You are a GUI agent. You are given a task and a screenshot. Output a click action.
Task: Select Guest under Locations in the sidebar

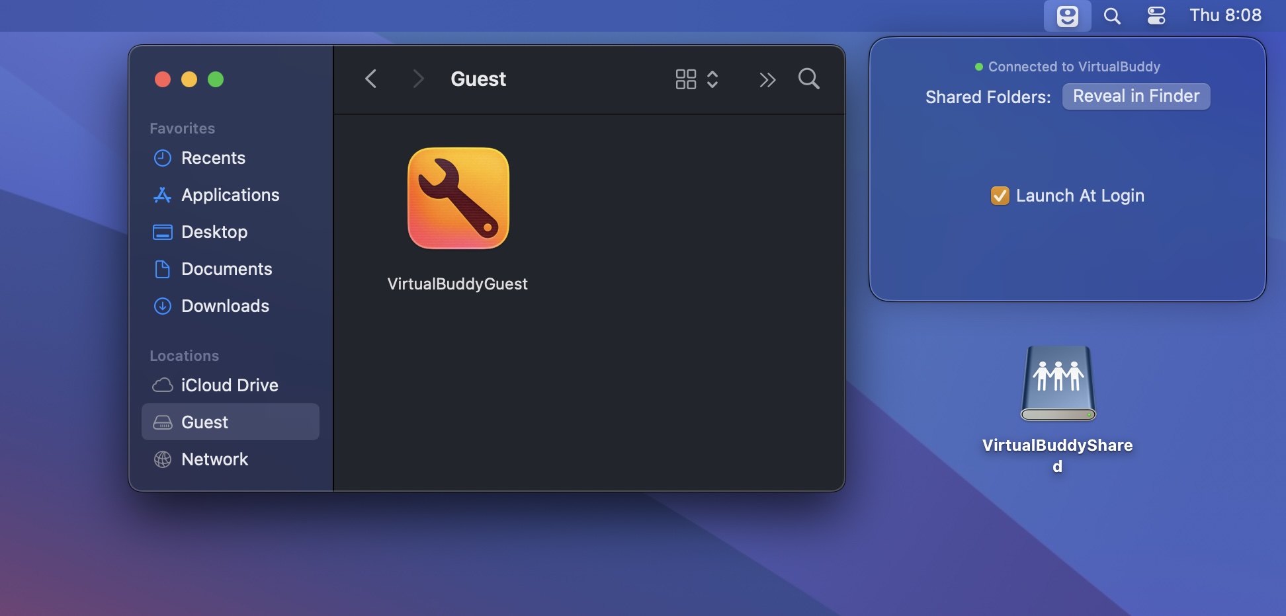pos(204,422)
